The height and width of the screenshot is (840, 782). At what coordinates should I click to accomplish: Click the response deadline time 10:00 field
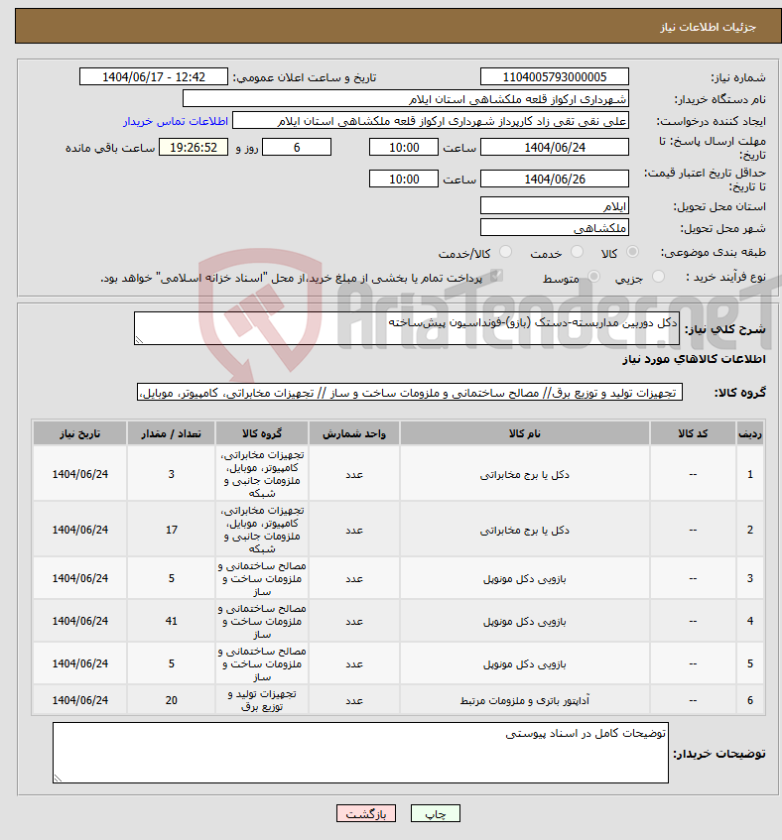[404, 147]
